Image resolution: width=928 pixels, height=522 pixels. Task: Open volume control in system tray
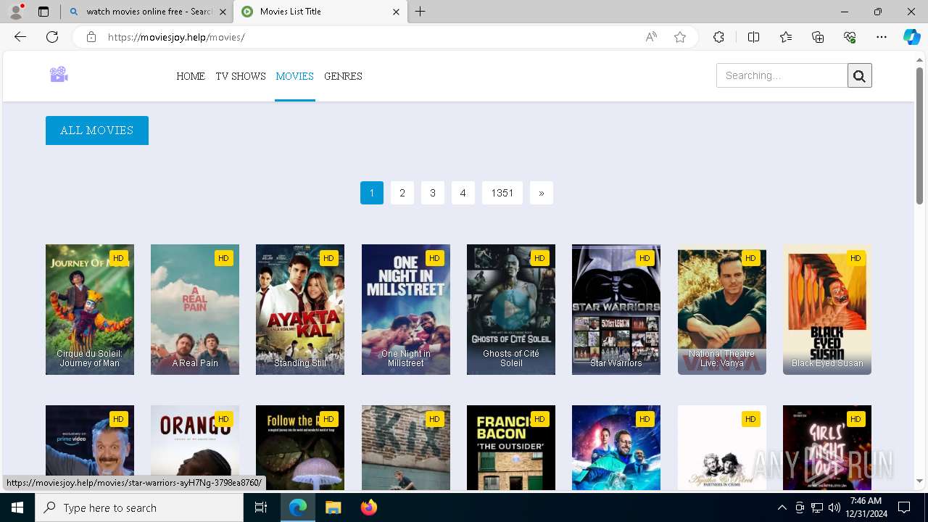point(834,507)
